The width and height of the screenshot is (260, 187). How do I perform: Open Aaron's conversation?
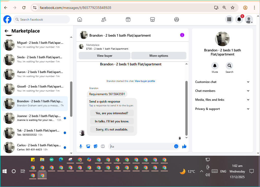35,74
